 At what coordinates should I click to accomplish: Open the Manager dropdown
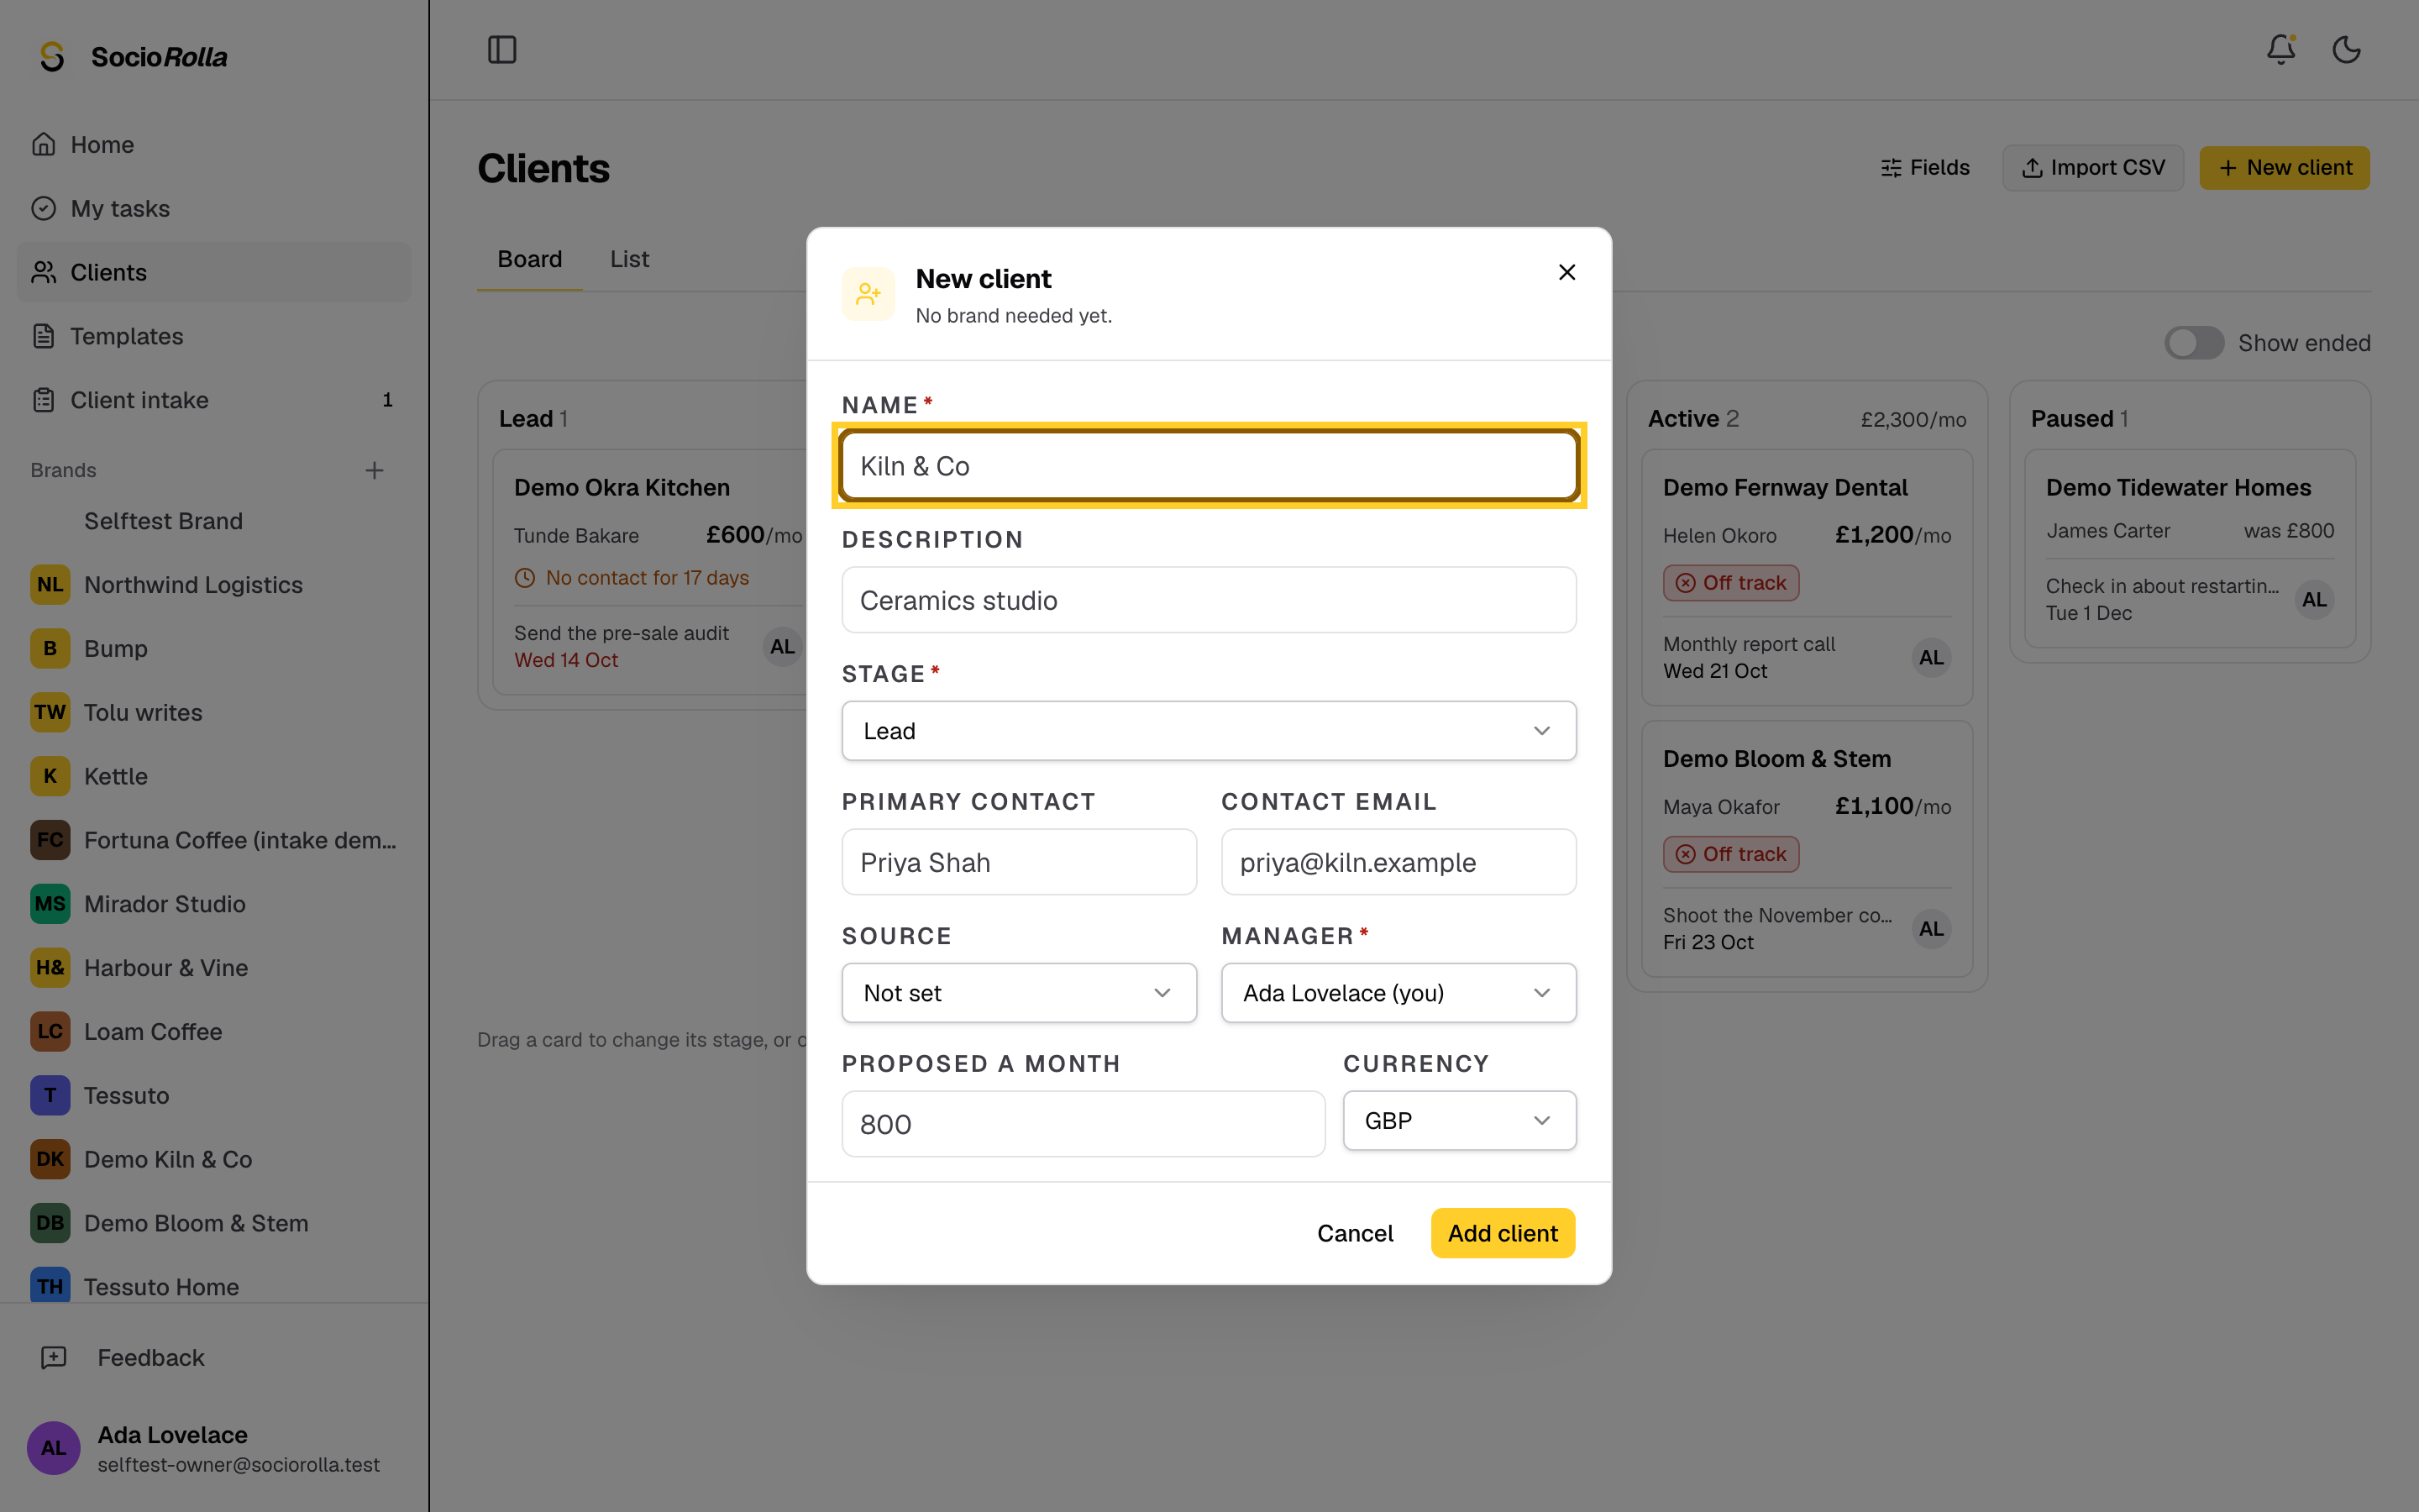coord(1398,993)
